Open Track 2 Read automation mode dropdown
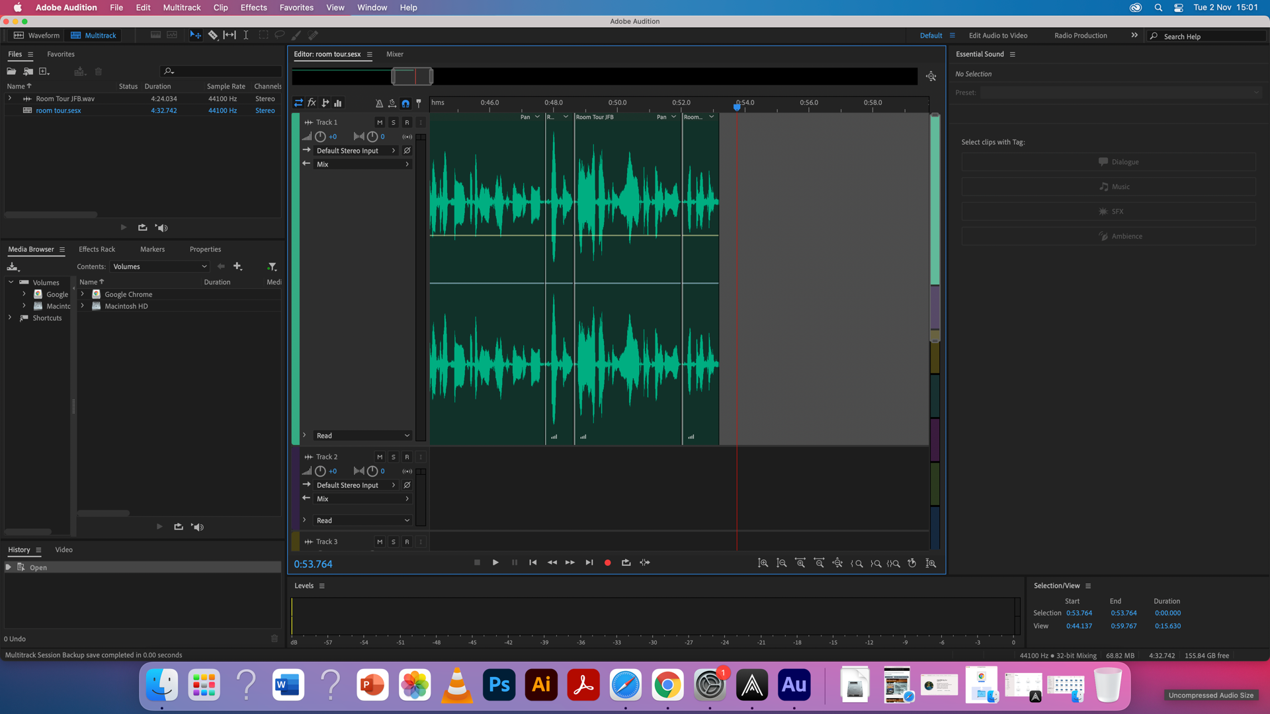Image resolution: width=1270 pixels, height=714 pixels. 362,521
